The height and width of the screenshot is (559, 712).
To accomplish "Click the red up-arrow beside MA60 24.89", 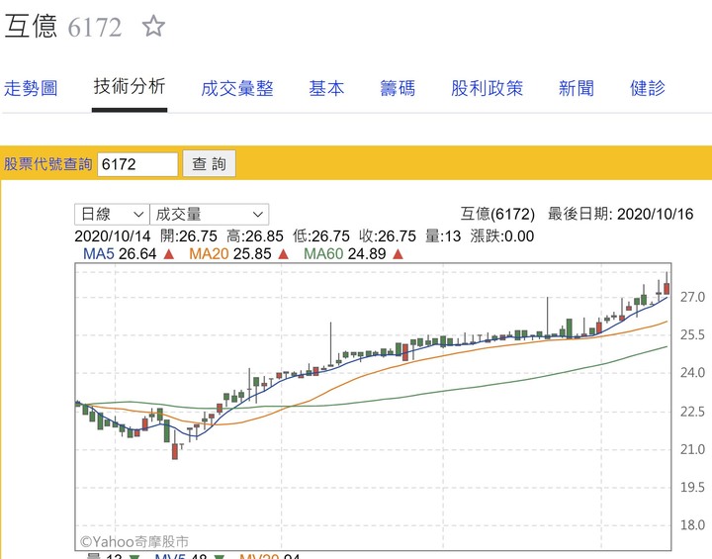I will (x=398, y=254).
